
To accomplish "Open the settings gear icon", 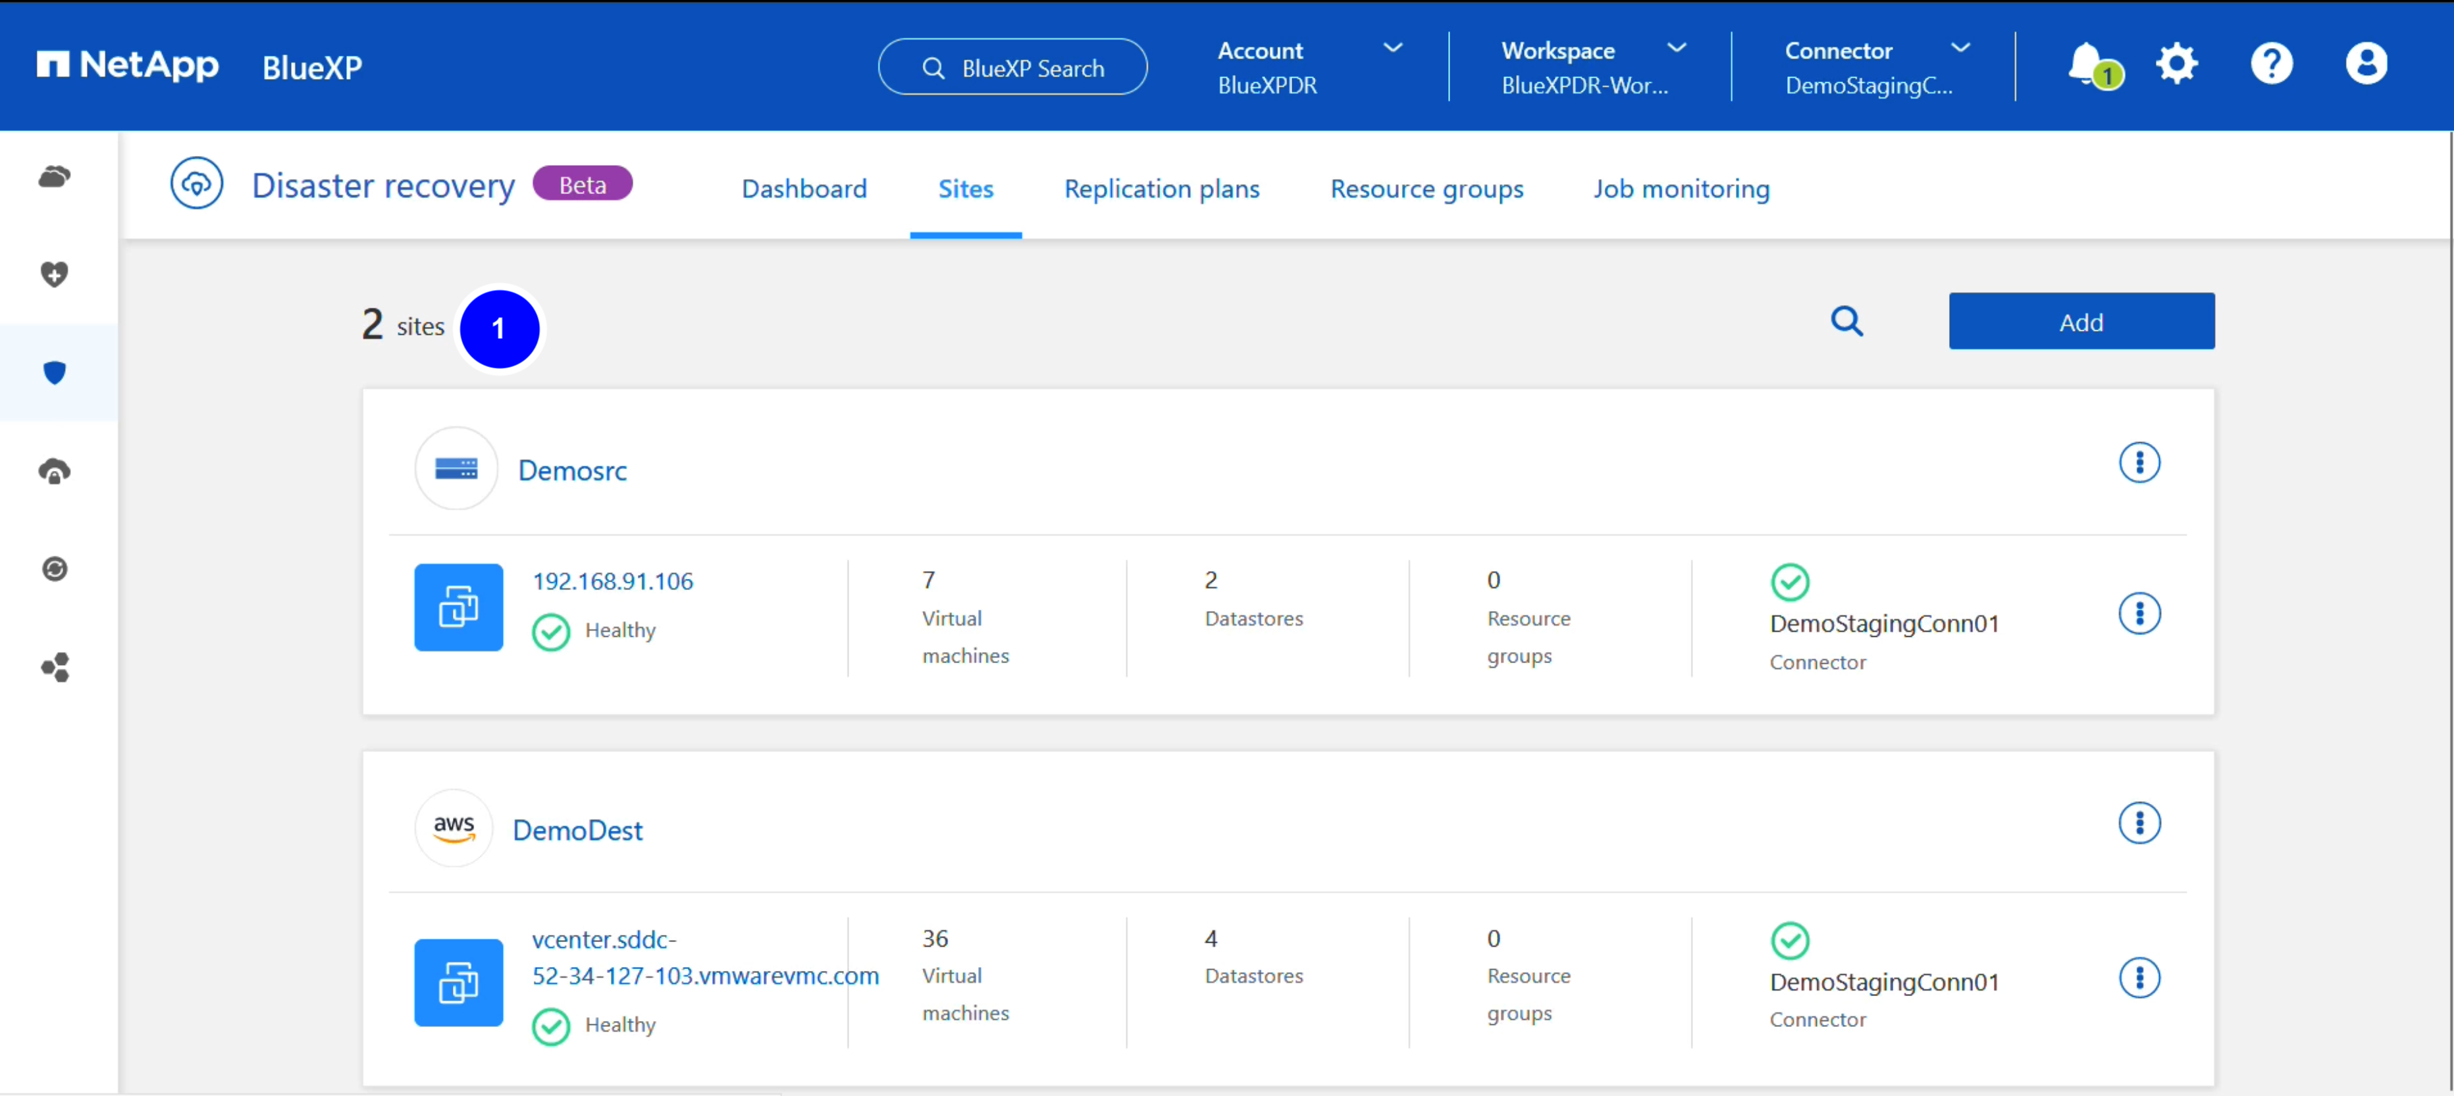I will pos(2177,64).
